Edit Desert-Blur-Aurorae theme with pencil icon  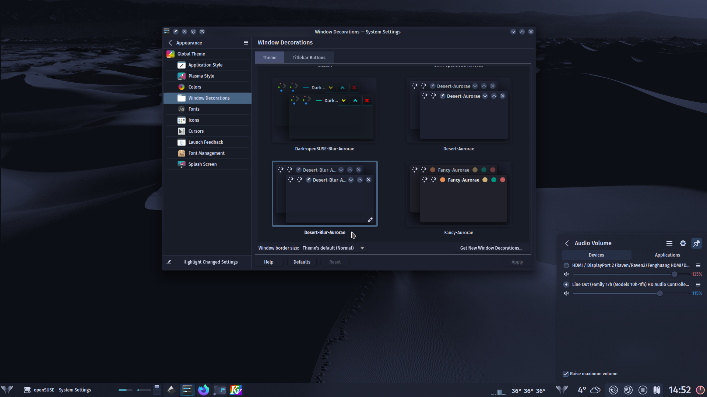(370, 219)
